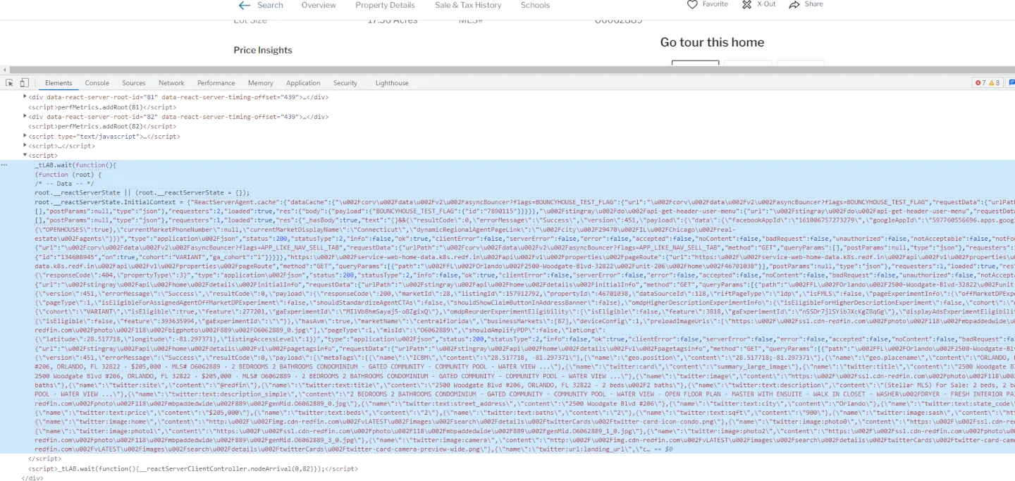This screenshot has width=1015, height=481.
Task: Collapse the expanded script node
Action: 25,156
